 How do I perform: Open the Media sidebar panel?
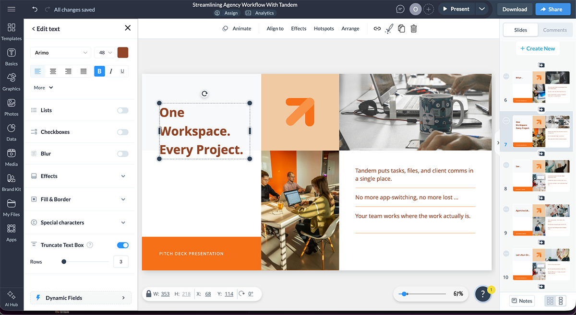pos(12,158)
